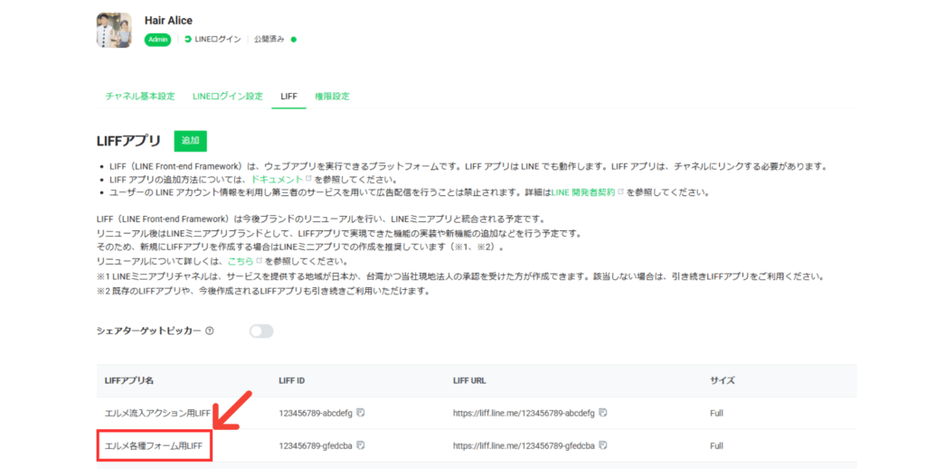This screenshot has height=476, width=926.
Task: Click the Hair Alice channel thumbnail image
Action: point(114,30)
